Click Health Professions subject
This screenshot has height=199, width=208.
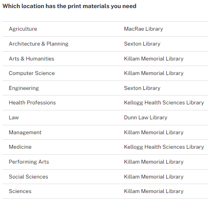32,103
